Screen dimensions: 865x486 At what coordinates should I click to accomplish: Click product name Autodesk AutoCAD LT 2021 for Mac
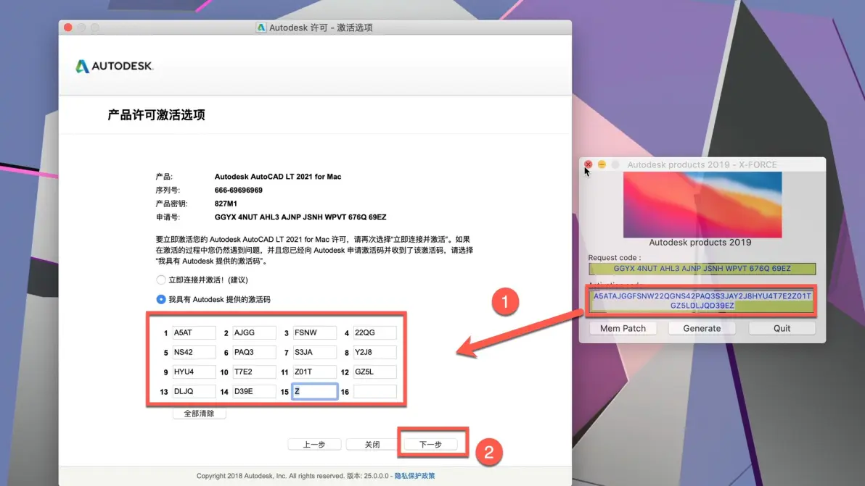[x=277, y=177]
